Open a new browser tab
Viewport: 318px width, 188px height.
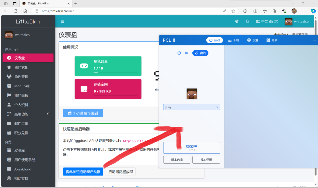coord(76,3)
